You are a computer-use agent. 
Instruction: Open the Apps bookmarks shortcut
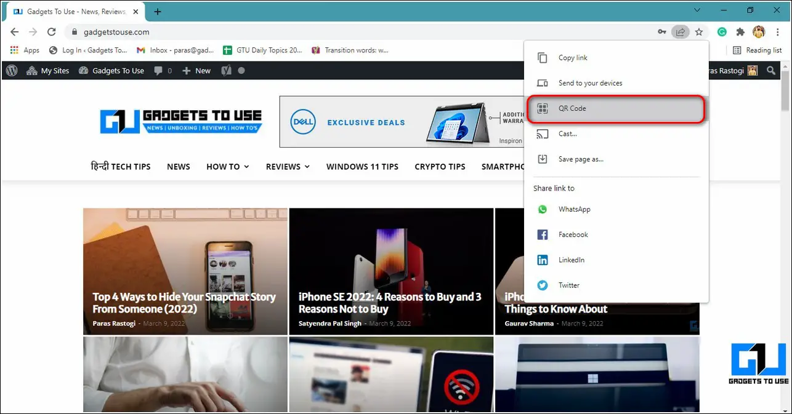point(25,50)
